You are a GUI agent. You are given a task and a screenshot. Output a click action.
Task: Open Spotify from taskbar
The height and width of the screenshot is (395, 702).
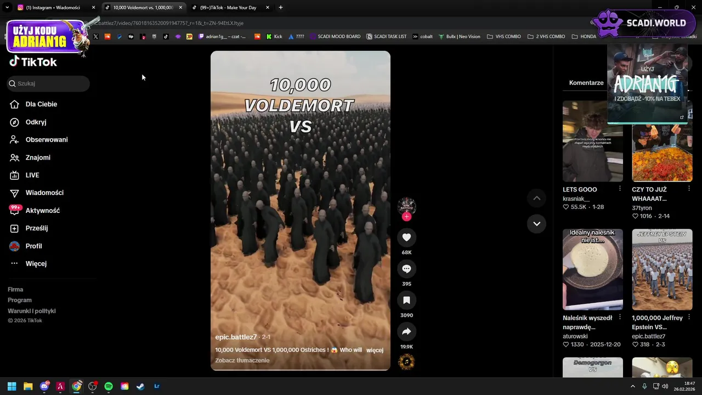tap(109, 386)
